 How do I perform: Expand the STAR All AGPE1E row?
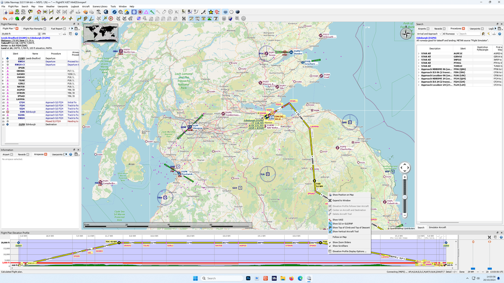tap(419, 53)
